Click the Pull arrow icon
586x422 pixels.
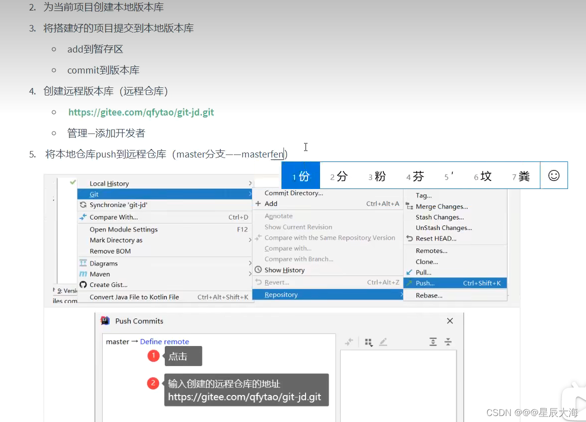pyautogui.click(x=409, y=272)
